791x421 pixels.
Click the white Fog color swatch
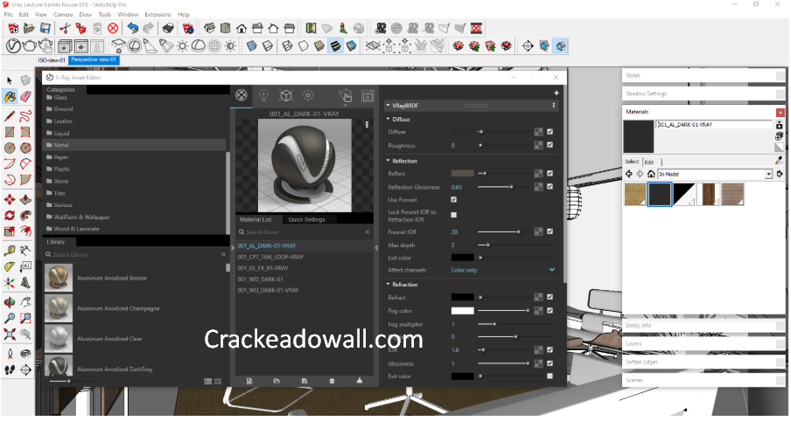(x=463, y=311)
